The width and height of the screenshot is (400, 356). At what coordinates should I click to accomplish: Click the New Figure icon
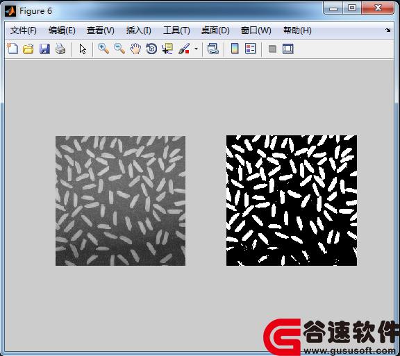click(12, 49)
